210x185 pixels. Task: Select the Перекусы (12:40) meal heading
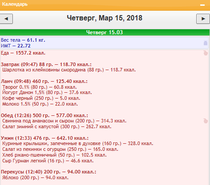49,172
